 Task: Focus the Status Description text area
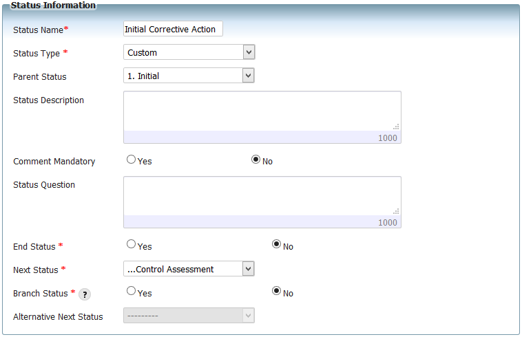click(x=262, y=111)
